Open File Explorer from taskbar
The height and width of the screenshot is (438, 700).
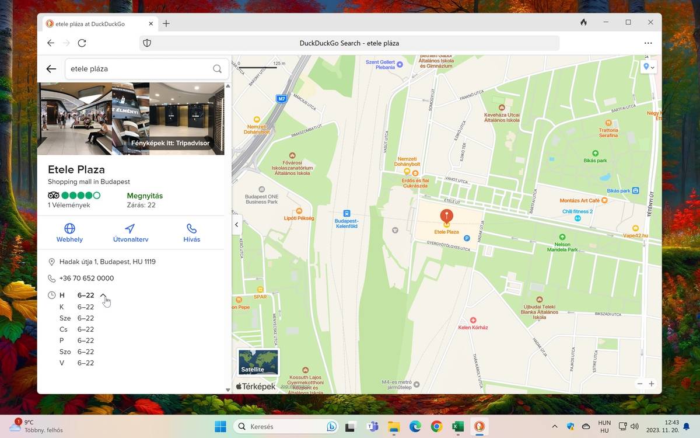tap(393, 426)
